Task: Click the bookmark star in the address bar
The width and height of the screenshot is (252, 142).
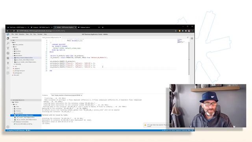Action: (x=176, y=31)
